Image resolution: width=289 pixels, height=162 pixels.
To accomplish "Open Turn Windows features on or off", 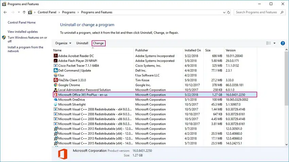I will tap(27, 39).
